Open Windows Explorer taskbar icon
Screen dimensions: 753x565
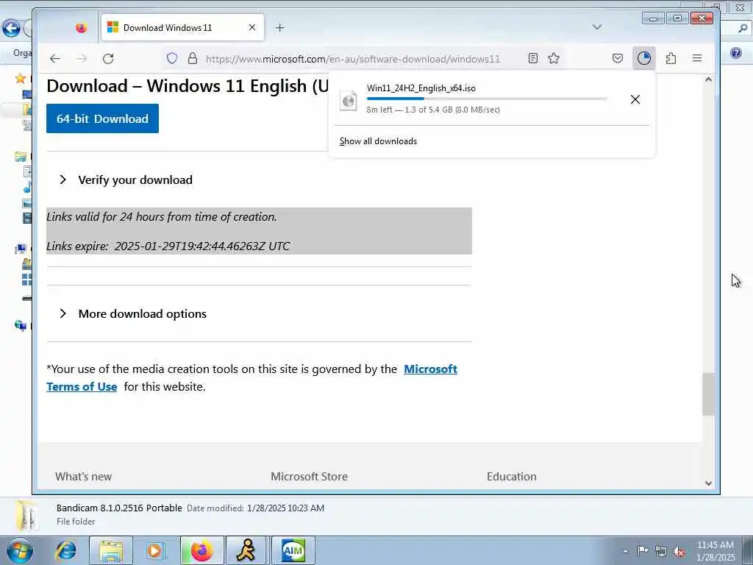tap(111, 550)
